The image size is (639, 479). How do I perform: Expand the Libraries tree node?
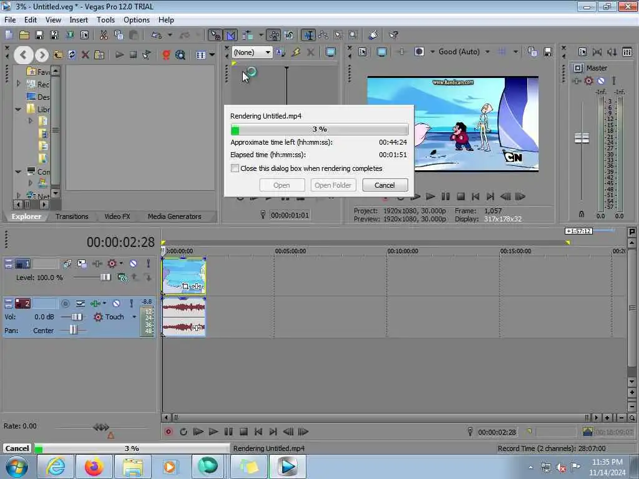[x=18, y=109]
